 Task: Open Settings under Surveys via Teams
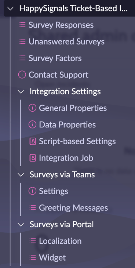click(x=54, y=191)
